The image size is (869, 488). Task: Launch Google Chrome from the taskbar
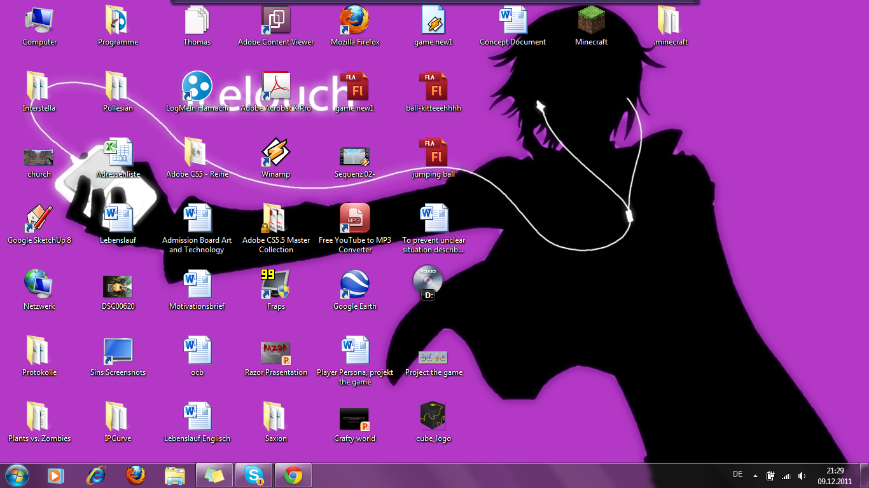[x=293, y=475]
